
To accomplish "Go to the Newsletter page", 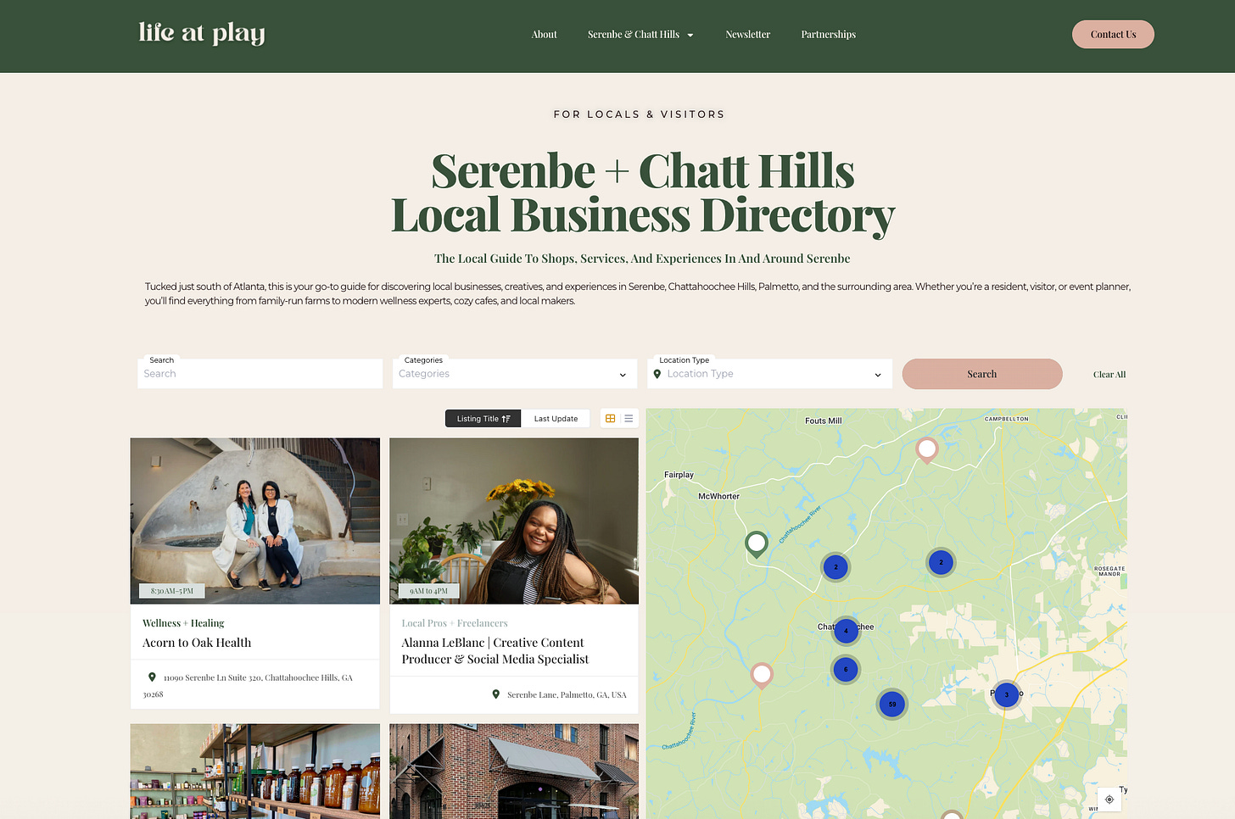I will click(x=748, y=35).
